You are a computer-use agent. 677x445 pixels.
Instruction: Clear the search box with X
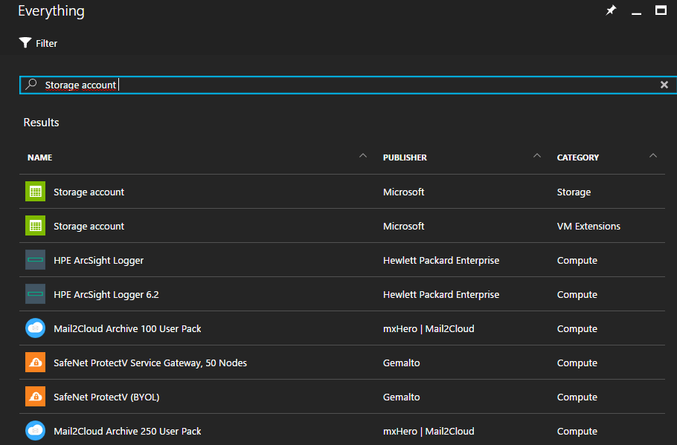[x=664, y=85]
